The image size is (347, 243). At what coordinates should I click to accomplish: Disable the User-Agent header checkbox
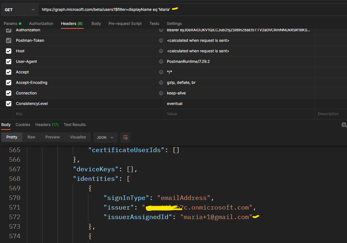(8, 61)
